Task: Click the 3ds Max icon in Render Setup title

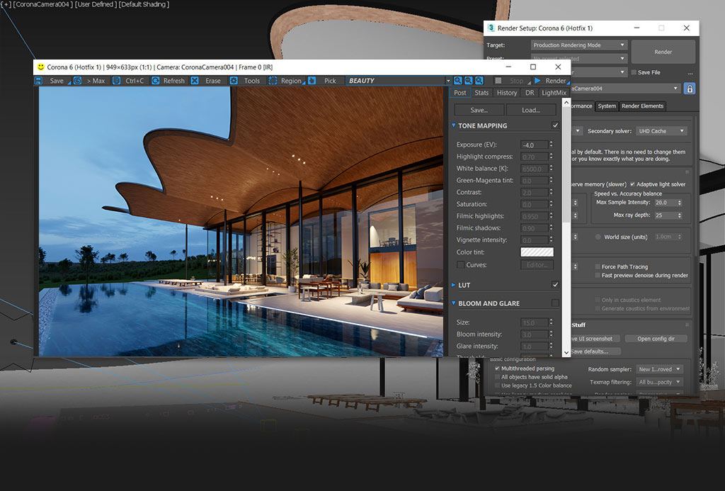Action: click(491, 28)
